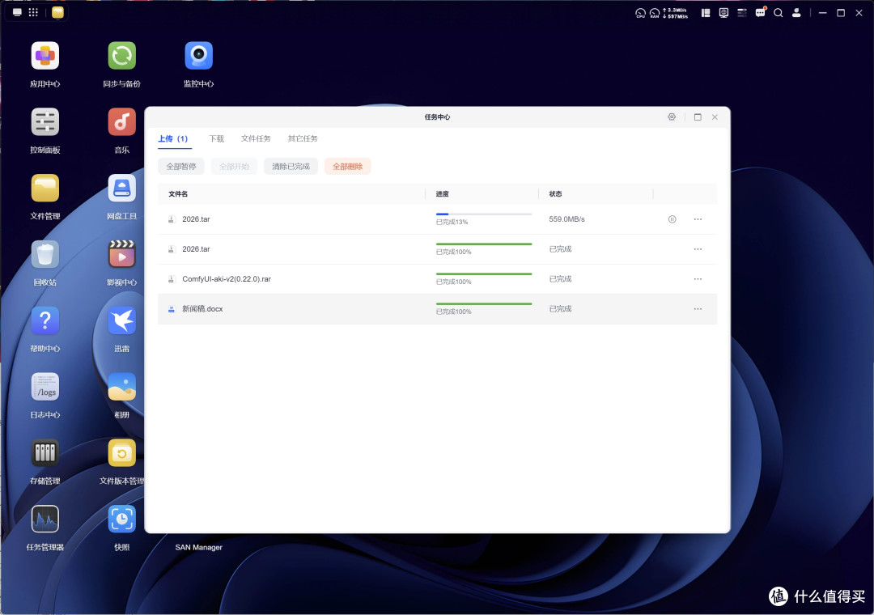
Task: Click the CPU usage gauge
Action: pyautogui.click(x=640, y=13)
